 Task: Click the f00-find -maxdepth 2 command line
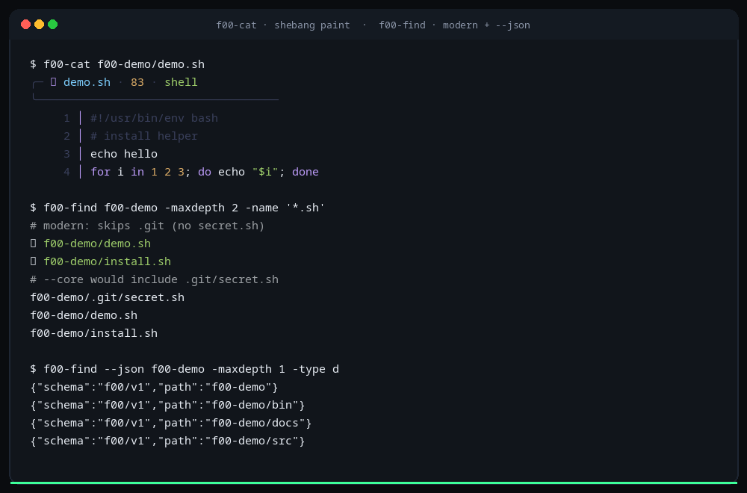coord(177,208)
